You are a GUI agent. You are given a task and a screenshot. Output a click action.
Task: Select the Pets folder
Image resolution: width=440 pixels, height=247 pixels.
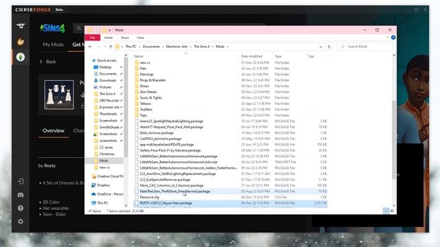[x=143, y=69]
